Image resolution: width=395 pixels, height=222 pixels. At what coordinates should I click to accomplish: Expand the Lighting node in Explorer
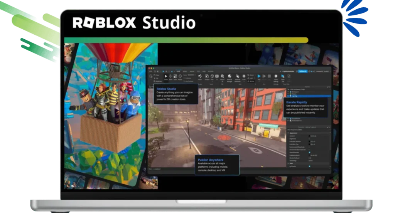289,96
